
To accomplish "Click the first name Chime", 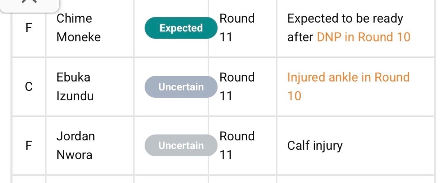I will [74, 19].
